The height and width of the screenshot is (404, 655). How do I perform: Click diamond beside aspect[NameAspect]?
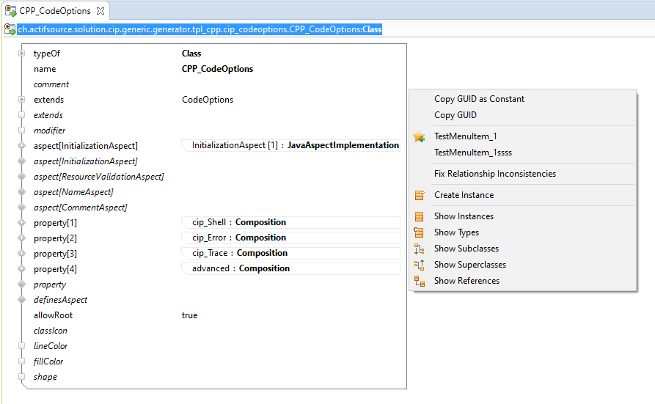pos(22,192)
